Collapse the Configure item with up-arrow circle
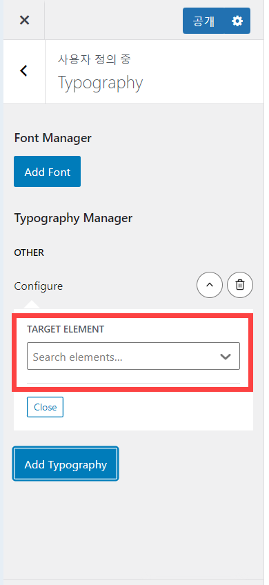This screenshot has width=269, height=585. (x=210, y=285)
